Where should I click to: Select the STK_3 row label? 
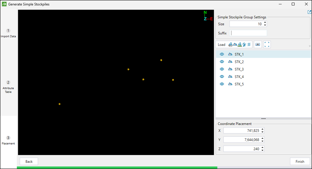point(239,69)
